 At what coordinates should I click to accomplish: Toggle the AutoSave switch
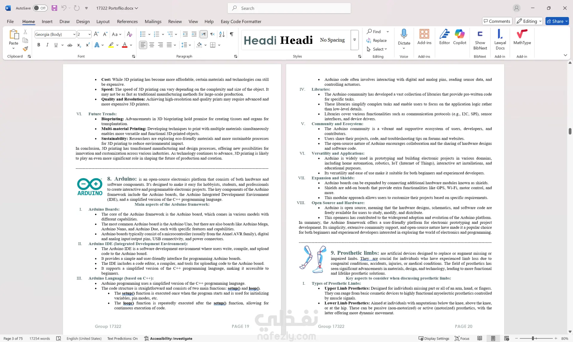pos(40,8)
